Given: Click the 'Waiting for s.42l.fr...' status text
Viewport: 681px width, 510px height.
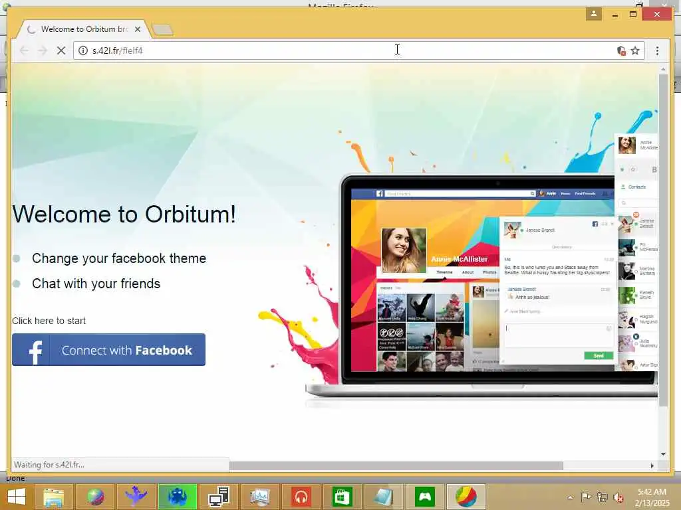Looking at the screenshot, I should tap(49, 464).
